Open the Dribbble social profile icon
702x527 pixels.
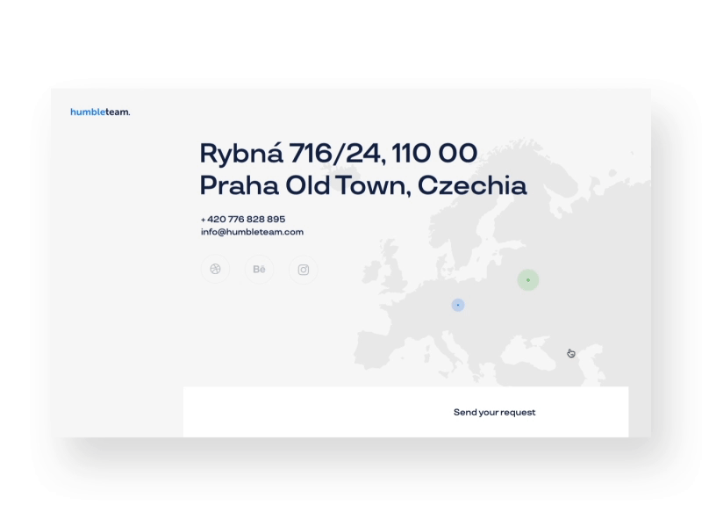tap(215, 270)
